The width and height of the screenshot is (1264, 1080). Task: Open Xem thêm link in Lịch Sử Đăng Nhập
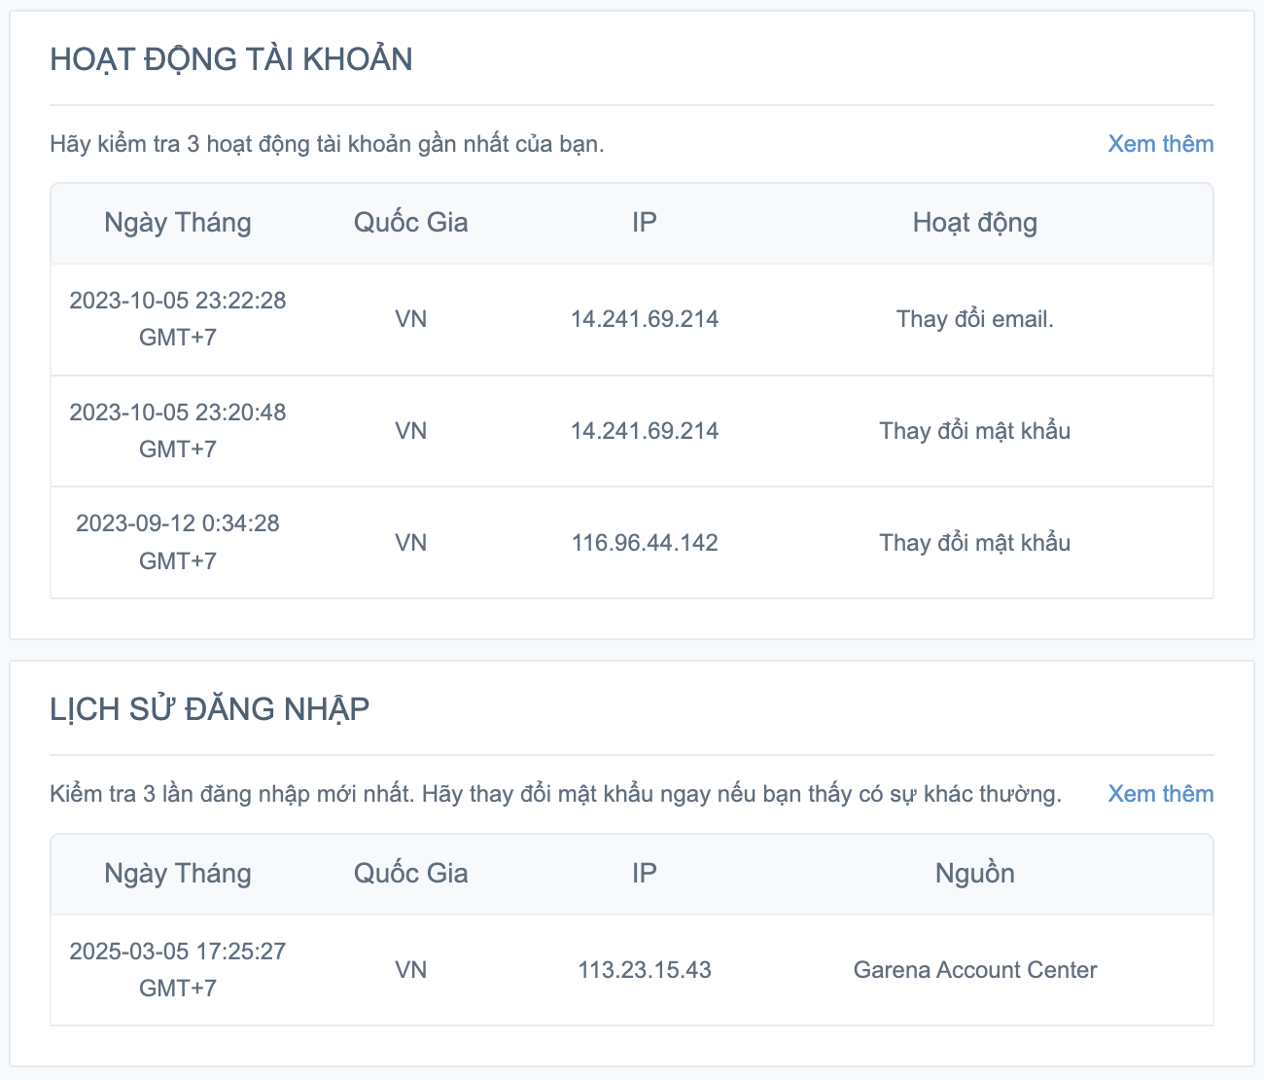pos(1160,794)
